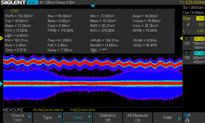Click the Top = 16.00mV measurement
Screen dimensions: 205x123
tap(17, 21)
